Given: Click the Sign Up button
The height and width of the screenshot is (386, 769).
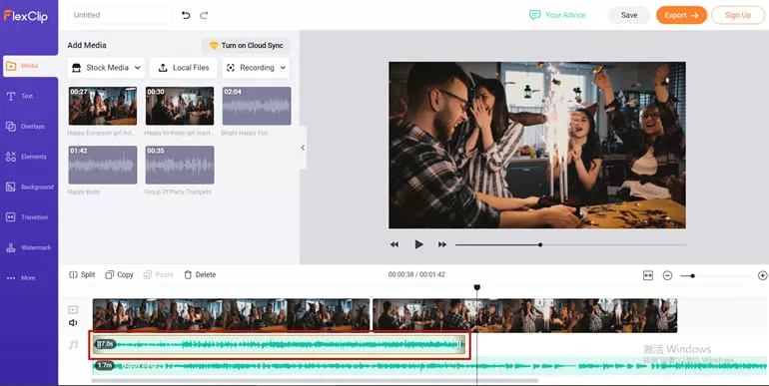Looking at the screenshot, I should click(738, 15).
